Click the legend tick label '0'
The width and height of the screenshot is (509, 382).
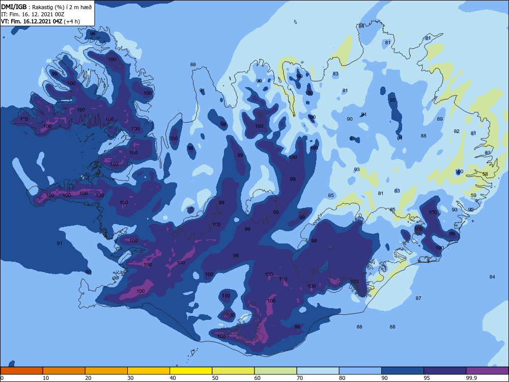2,378
